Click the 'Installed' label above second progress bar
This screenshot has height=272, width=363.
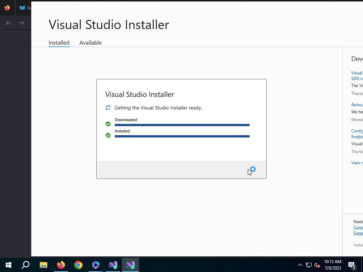pyautogui.click(x=122, y=131)
